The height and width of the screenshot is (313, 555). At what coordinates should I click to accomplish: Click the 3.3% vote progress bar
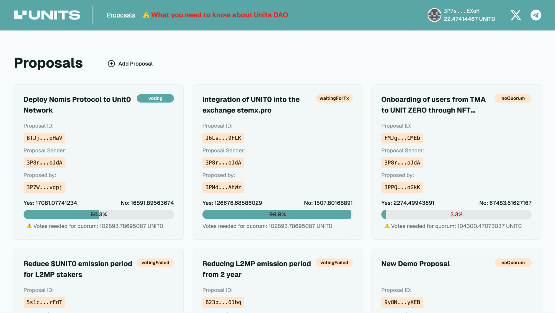pyautogui.click(x=456, y=214)
